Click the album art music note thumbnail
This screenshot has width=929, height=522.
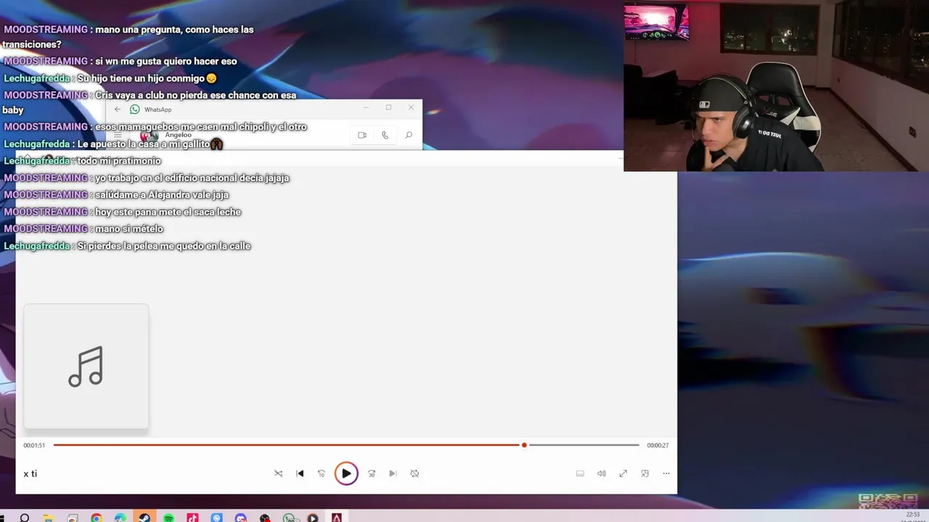click(x=86, y=366)
